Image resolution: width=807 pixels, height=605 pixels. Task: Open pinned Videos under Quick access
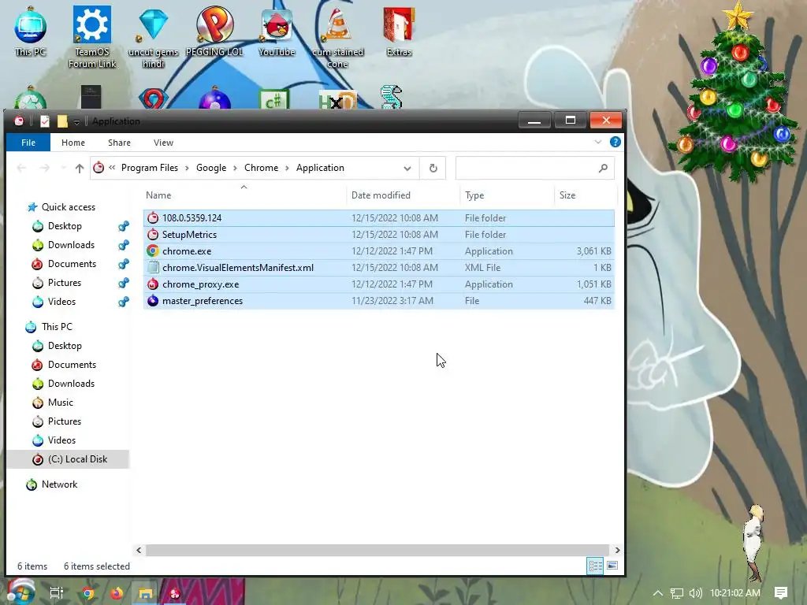[61, 302]
